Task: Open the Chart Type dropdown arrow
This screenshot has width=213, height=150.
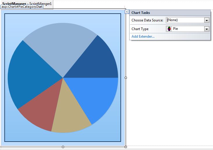Action: 207,29
